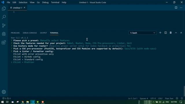
Task: Switch to the OUTPUT panel tab
Action: [43, 33]
